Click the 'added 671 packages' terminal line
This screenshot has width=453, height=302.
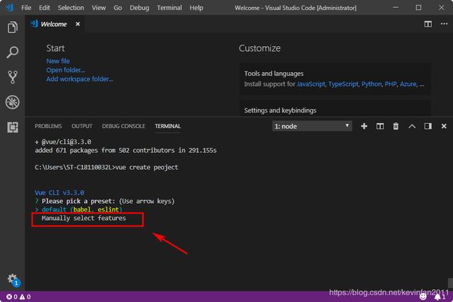tap(125, 150)
